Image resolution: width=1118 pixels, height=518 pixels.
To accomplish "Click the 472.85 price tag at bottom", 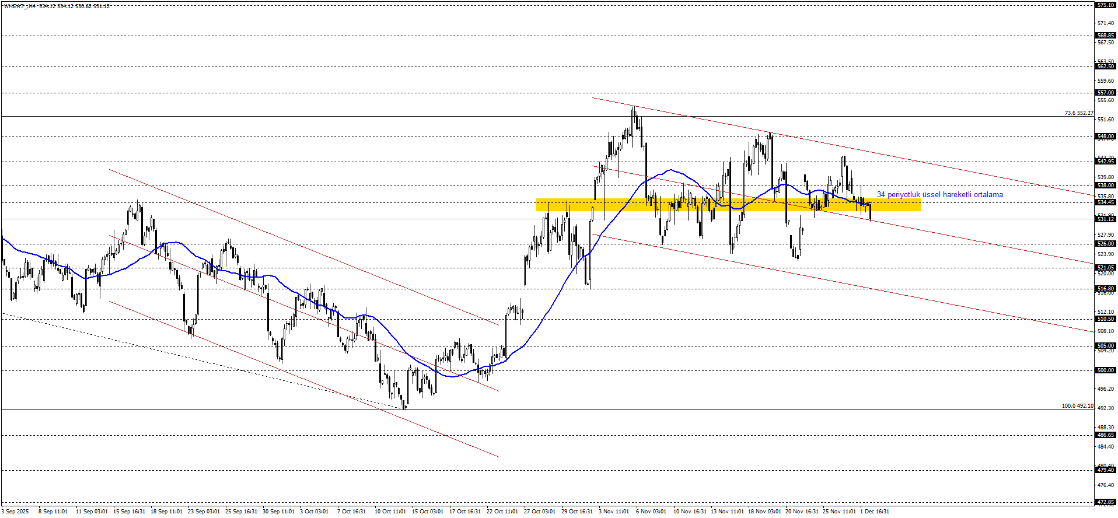I will [1105, 502].
